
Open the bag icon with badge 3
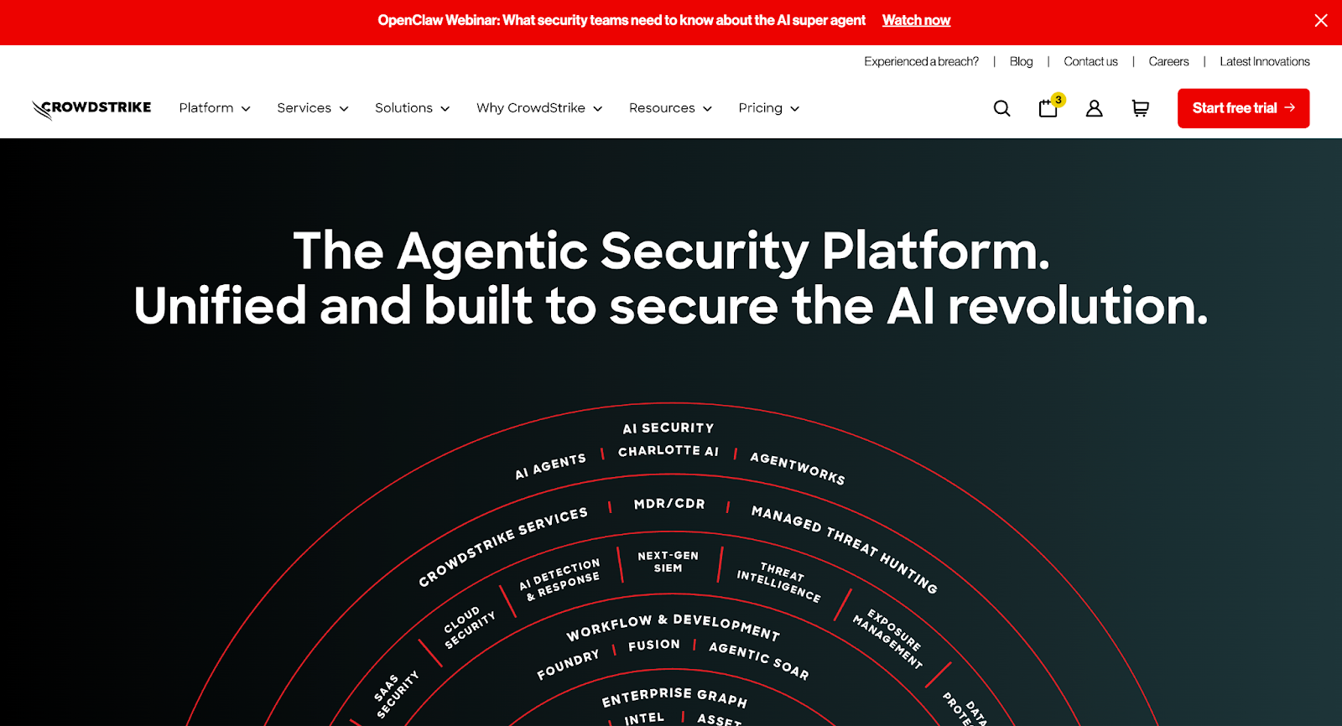[x=1050, y=106]
